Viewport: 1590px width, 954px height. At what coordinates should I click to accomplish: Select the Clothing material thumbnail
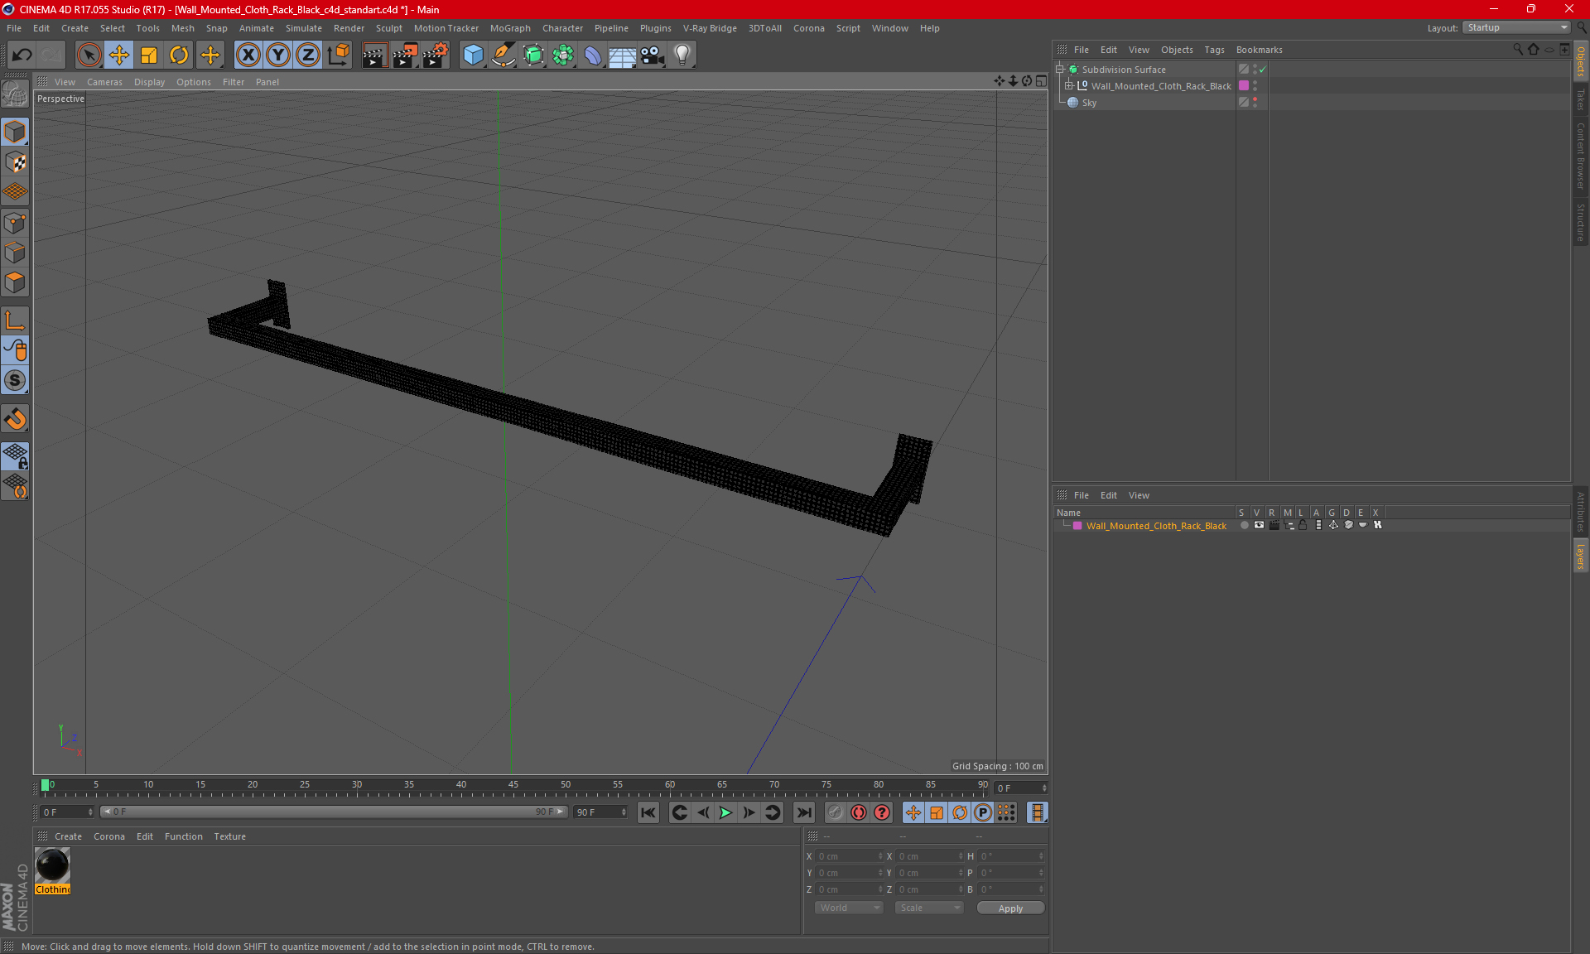coord(52,865)
